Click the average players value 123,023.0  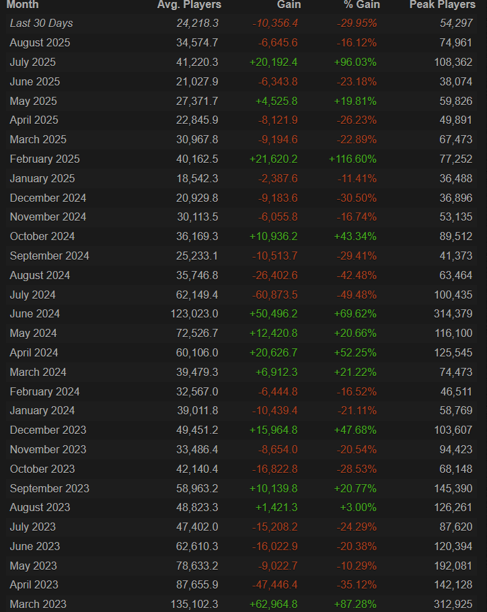[x=194, y=313]
